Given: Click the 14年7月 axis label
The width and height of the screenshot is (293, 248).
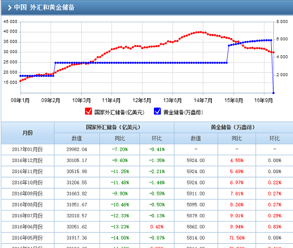Looking at the screenshot, I should (x=203, y=100).
